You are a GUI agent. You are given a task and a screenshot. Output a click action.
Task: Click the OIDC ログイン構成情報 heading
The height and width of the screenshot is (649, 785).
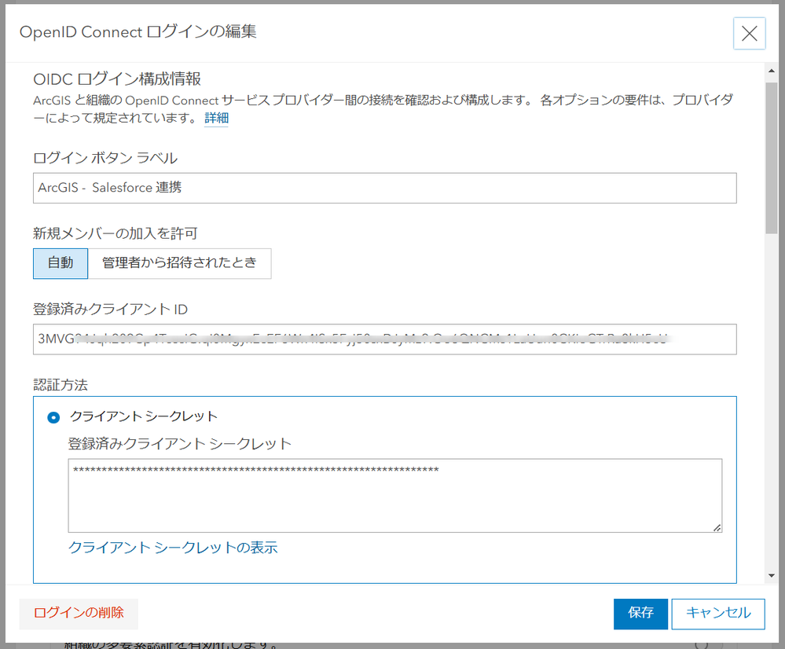(x=118, y=79)
